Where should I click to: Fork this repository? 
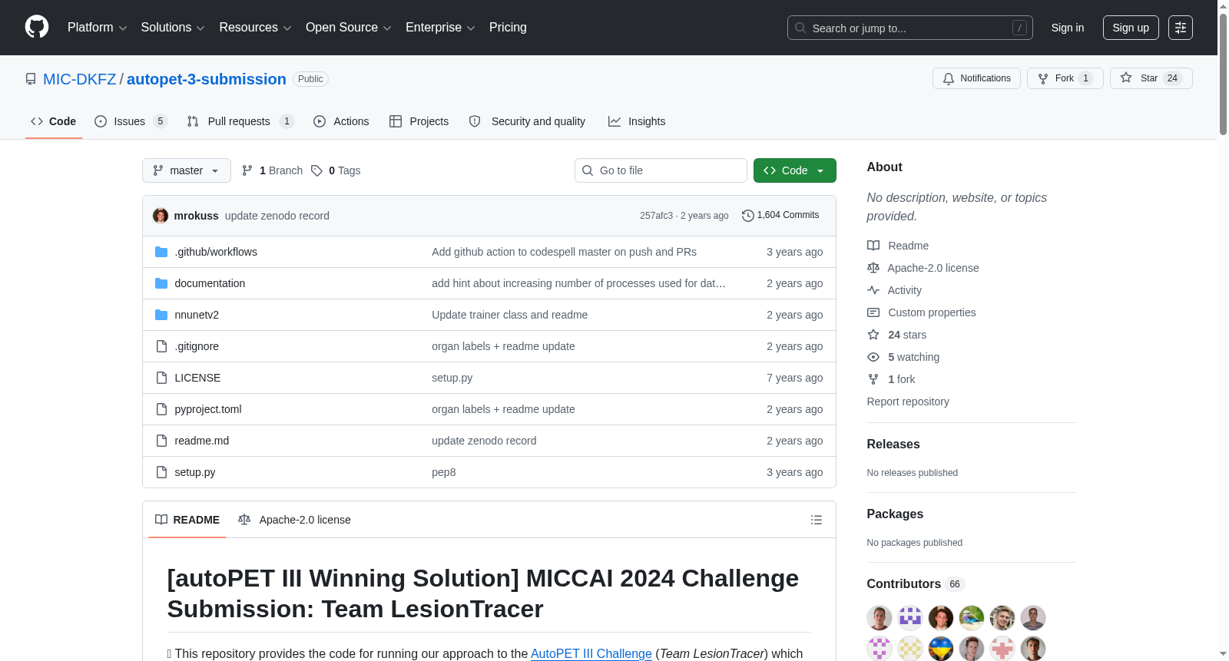point(1065,78)
